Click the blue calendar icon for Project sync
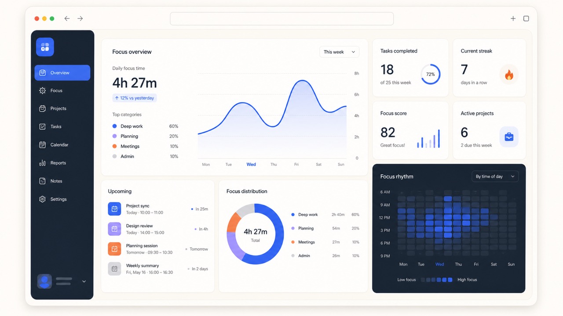Screen dimensions: 563x316 (114, 209)
